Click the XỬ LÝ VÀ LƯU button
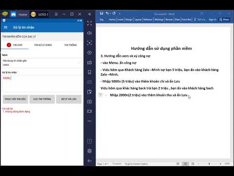The image size is (234, 176). point(69,99)
